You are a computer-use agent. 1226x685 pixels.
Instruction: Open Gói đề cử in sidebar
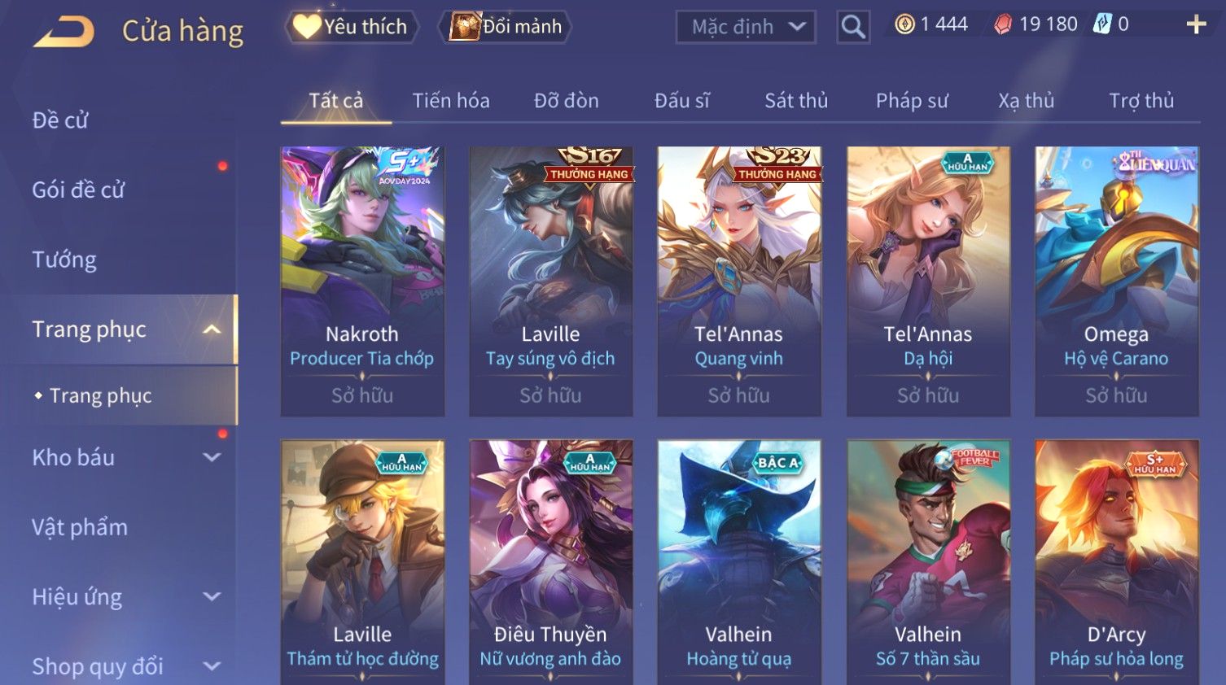coord(78,190)
